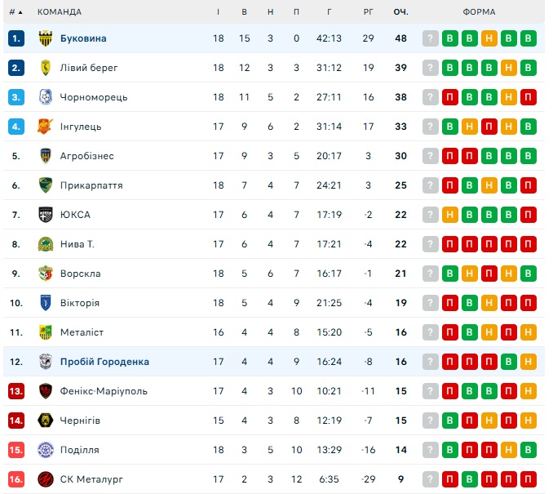Screen dimensions: 553x494
Task: Click the Лівий берег club logo
Action: (46, 68)
